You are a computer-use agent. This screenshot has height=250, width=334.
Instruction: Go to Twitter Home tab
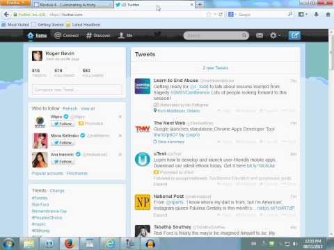tap(37, 35)
